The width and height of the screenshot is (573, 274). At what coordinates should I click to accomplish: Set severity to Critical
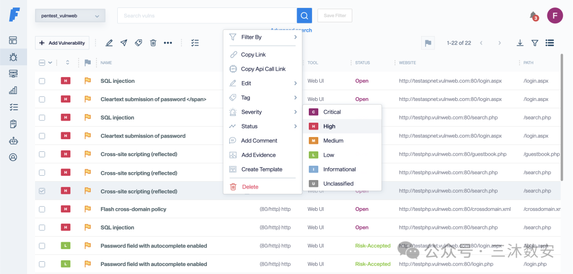(342, 112)
